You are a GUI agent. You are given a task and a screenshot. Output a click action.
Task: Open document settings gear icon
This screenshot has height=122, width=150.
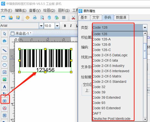pyautogui.click(x=28, y=18)
